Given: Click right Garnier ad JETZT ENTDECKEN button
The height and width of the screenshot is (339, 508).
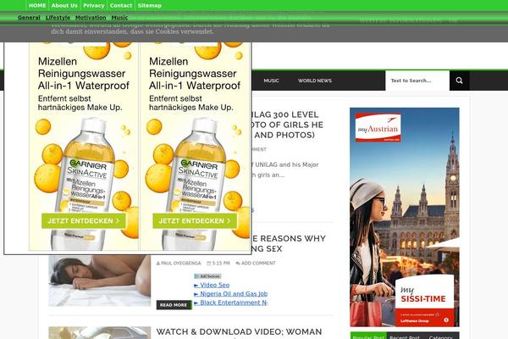Looking at the screenshot, I should tap(195, 220).
